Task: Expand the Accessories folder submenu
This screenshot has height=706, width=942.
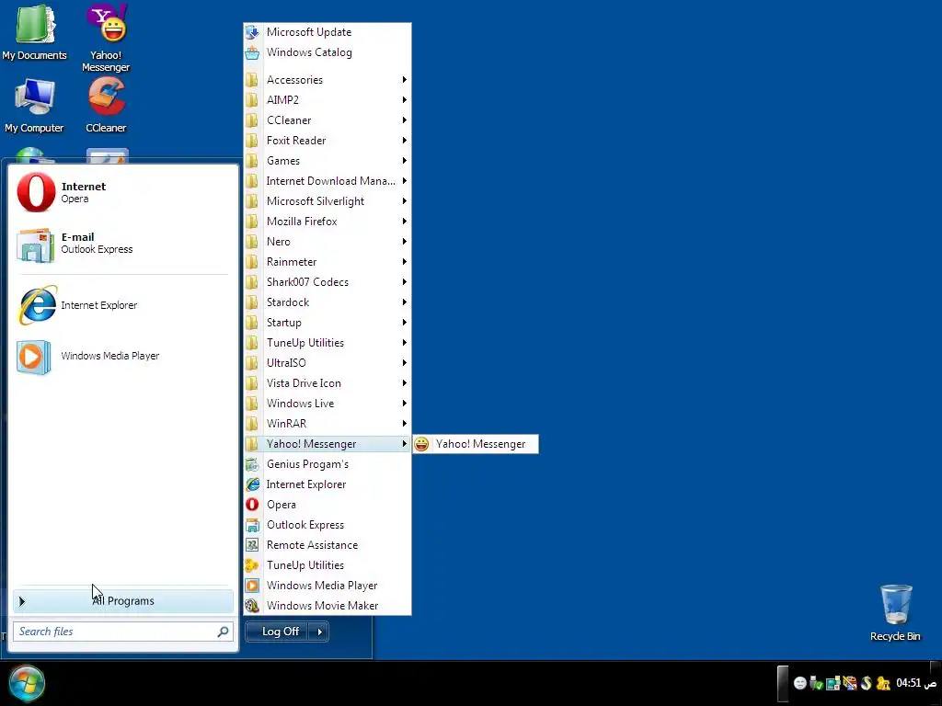Action: tap(327, 80)
